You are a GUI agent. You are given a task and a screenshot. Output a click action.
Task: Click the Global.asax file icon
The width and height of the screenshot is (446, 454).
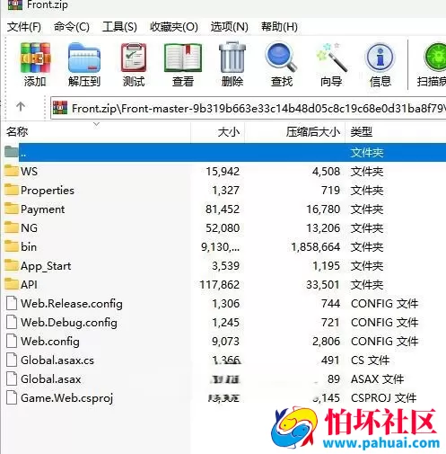point(12,378)
